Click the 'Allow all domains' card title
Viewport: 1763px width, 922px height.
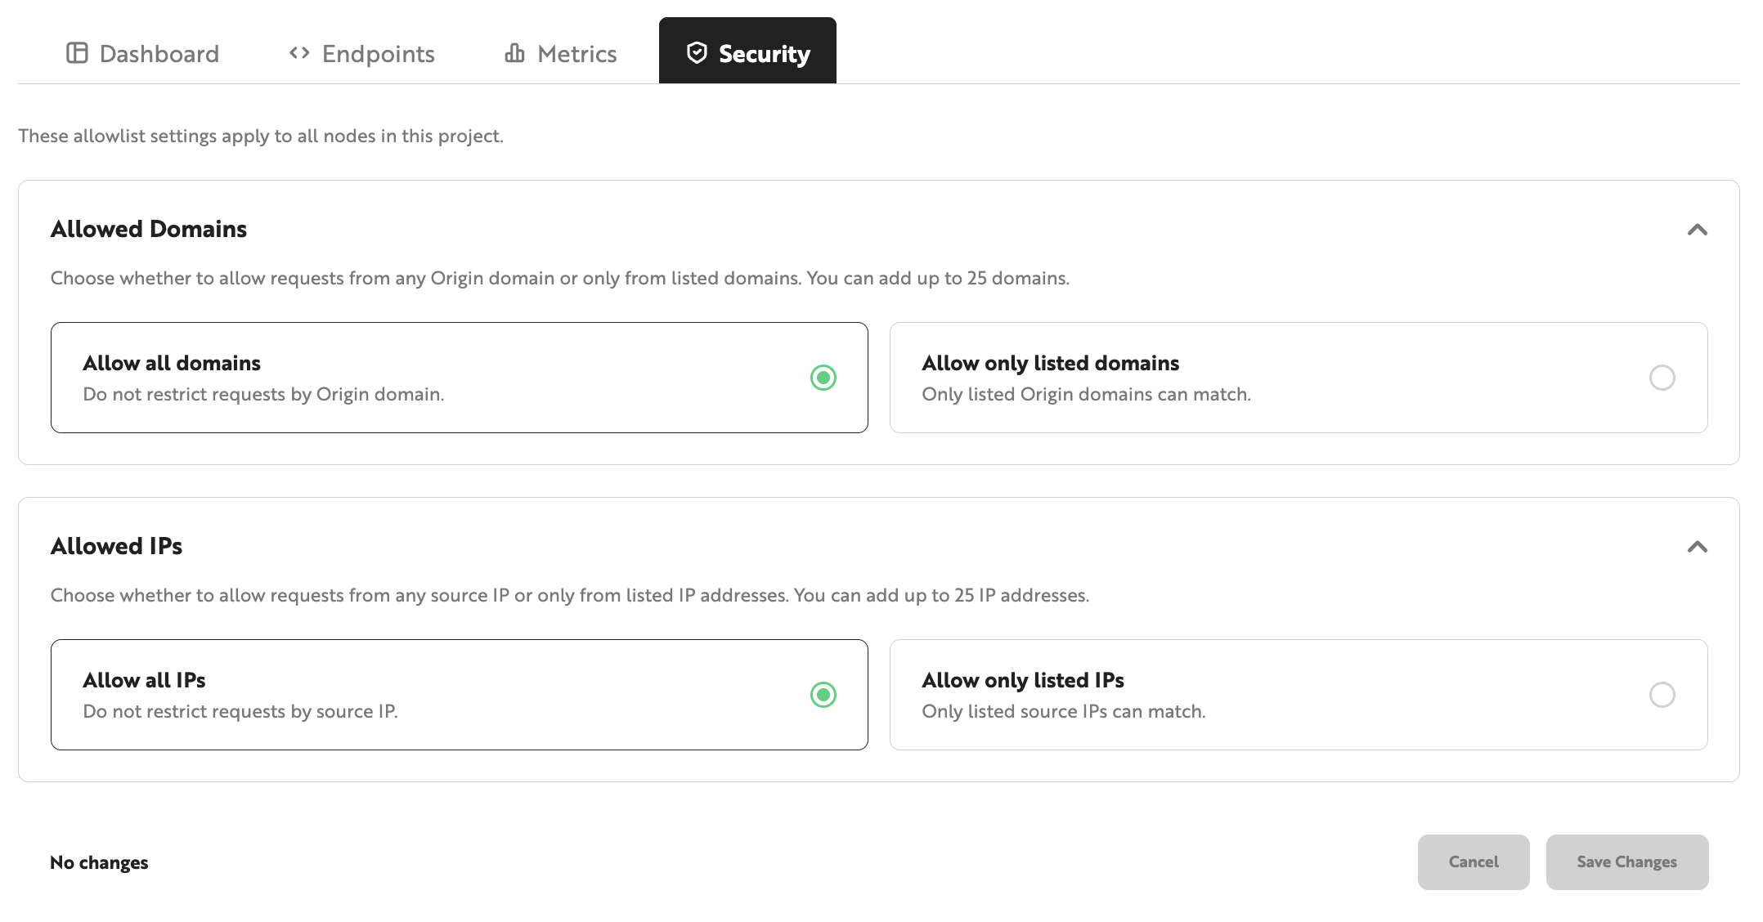172,363
